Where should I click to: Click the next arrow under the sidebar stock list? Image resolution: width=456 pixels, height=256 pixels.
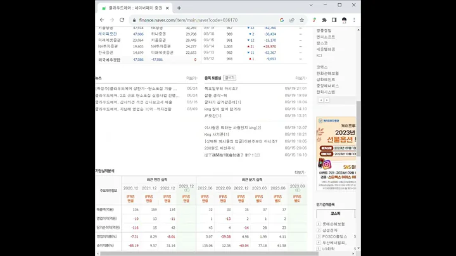327,100
